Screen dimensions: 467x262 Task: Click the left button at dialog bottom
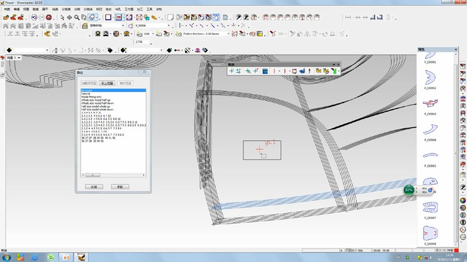click(94, 187)
